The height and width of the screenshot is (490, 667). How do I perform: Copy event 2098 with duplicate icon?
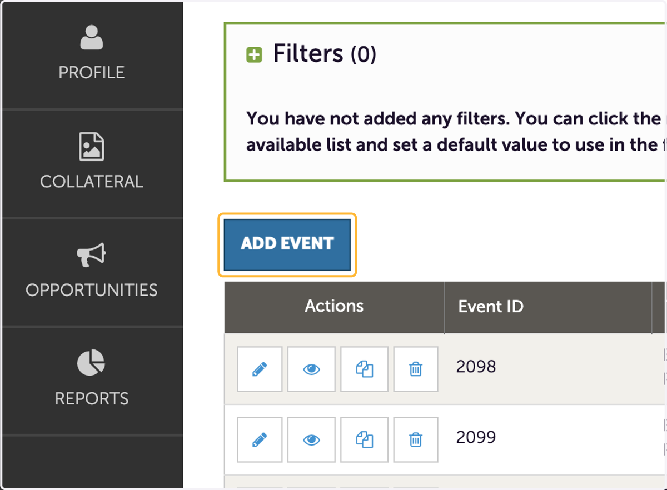(x=364, y=369)
